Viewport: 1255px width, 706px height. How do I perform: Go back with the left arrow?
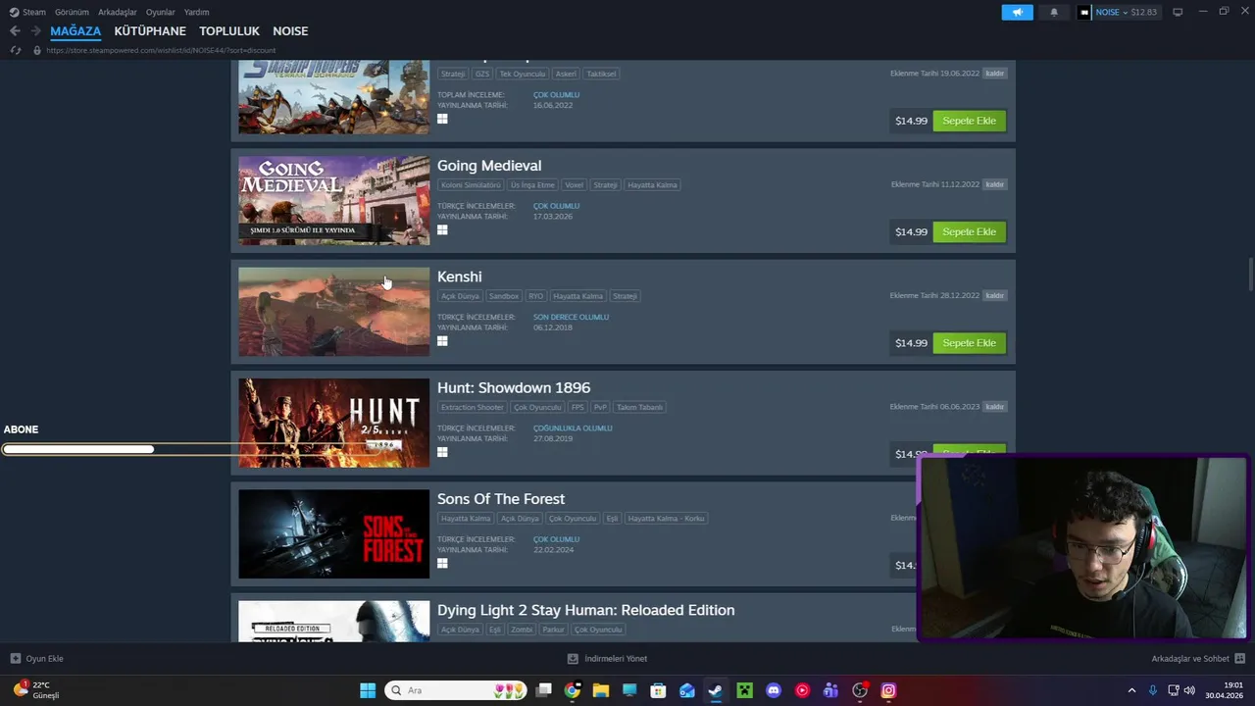(15, 31)
